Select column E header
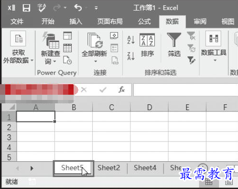 187,107
